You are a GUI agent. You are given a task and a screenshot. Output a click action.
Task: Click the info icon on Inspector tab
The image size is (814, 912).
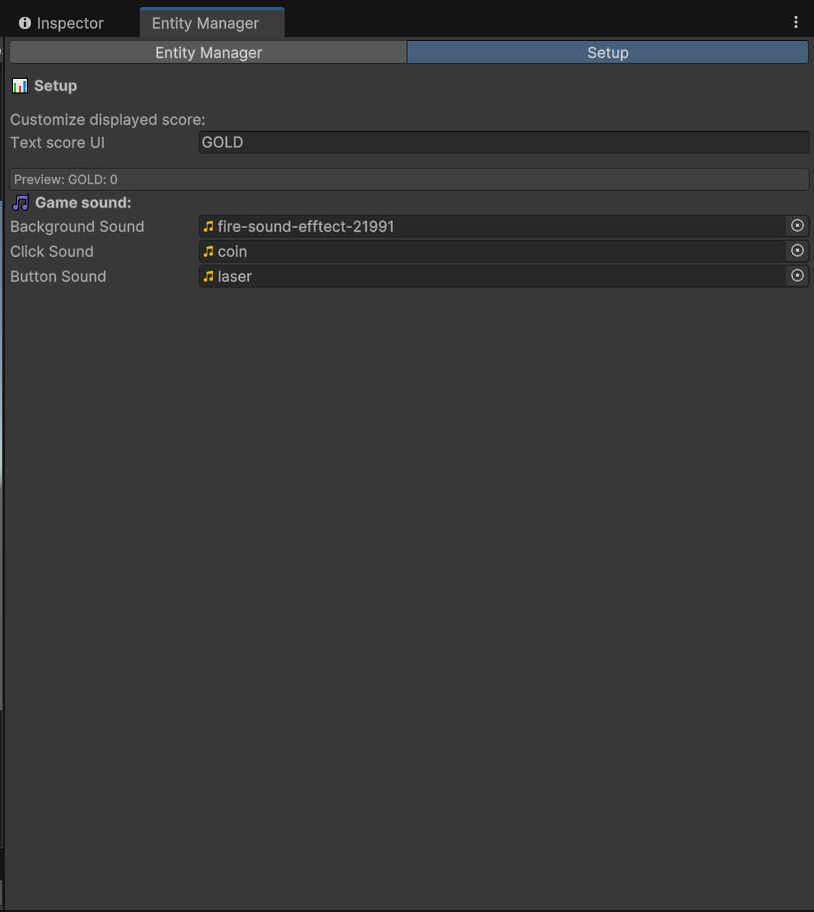pyautogui.click(x=25, y=23)
